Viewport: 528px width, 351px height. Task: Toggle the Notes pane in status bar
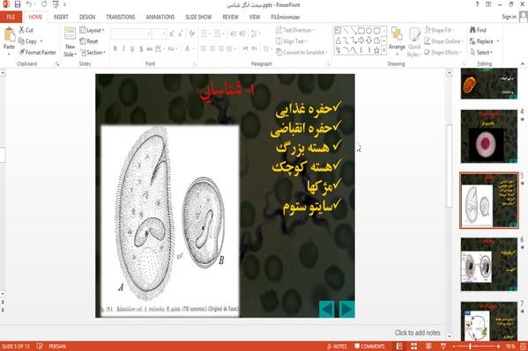(x=337, y=347)
